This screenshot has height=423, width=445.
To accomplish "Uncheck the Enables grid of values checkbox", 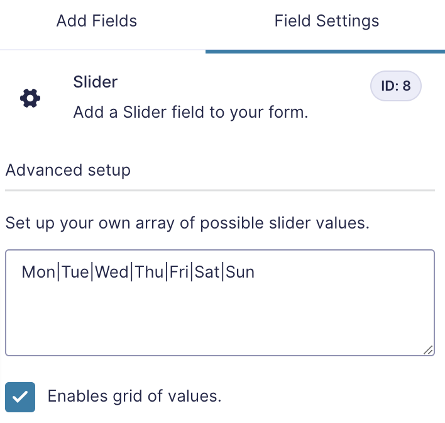I will coord(20,397).
